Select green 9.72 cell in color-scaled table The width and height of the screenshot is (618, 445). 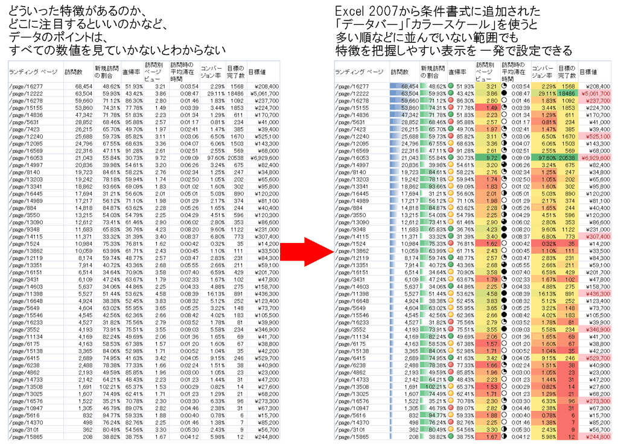[x=486, y=157]
